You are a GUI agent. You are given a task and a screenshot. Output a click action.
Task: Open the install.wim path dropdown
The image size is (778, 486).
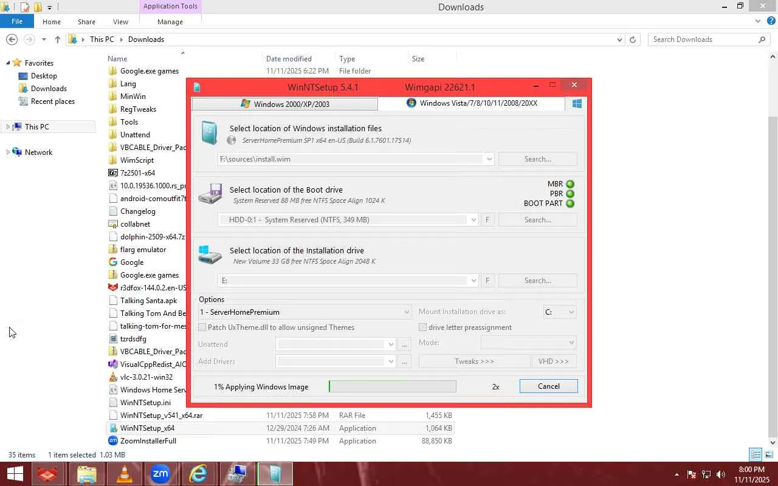click(x=489, y=159)
